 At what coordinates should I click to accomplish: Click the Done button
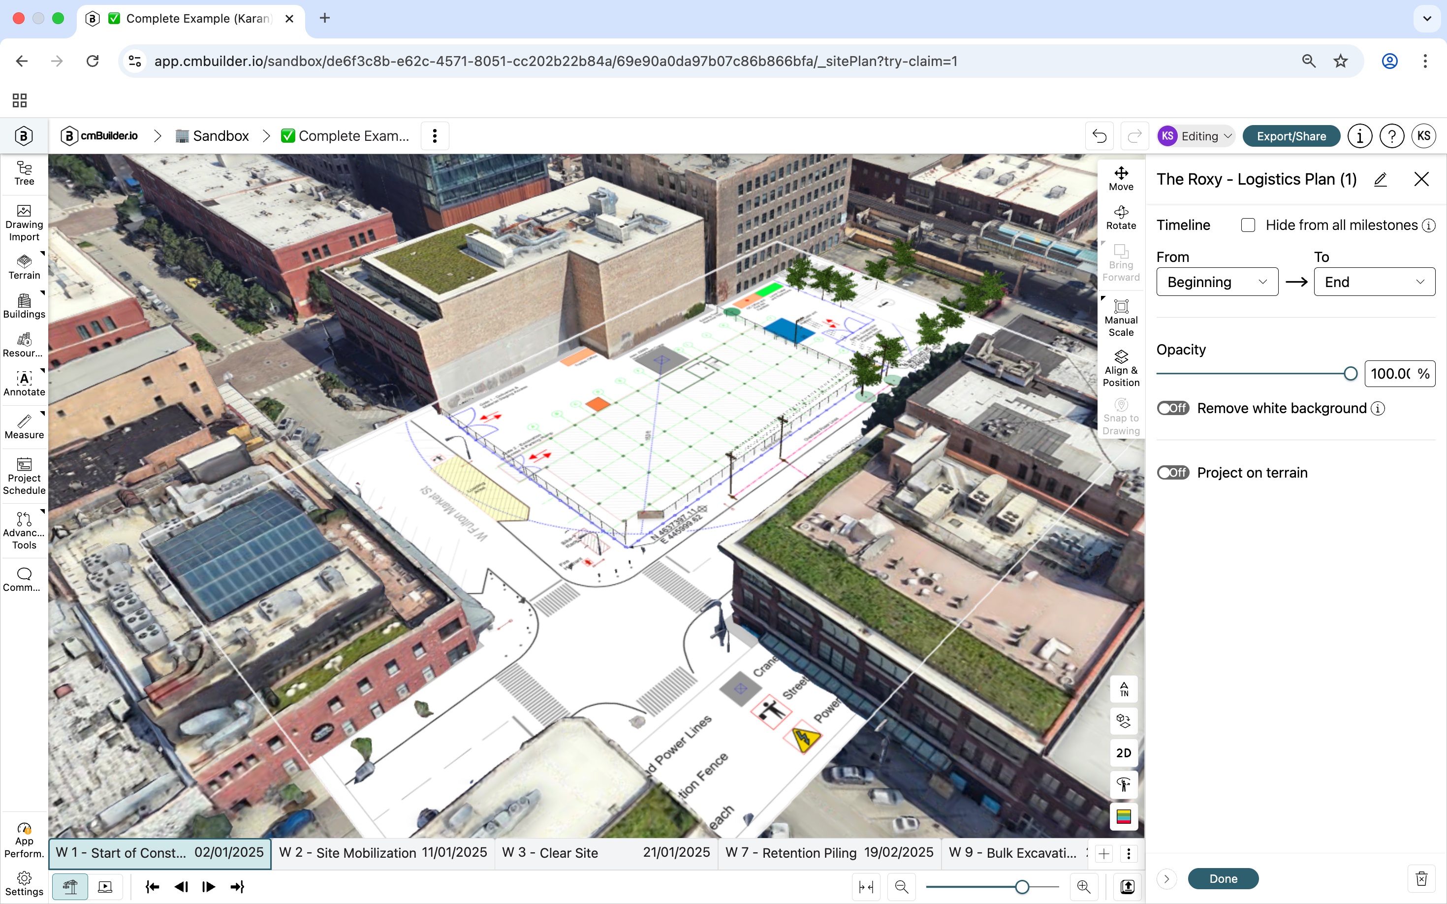coord(1223,878)
